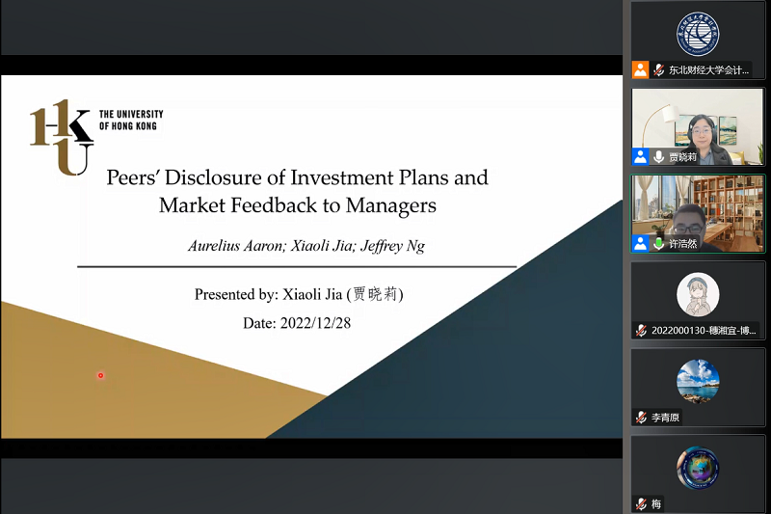Image resolution: width=771 pixels, height=514 pixels.
Task: Click the slide title 'Peers' Disclosure of Investment Plans'
Action: pos(297,177)
